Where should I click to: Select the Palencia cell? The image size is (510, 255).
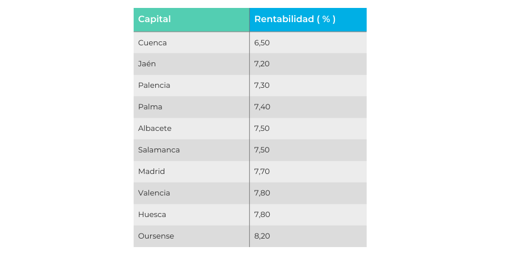pos(154,86)
